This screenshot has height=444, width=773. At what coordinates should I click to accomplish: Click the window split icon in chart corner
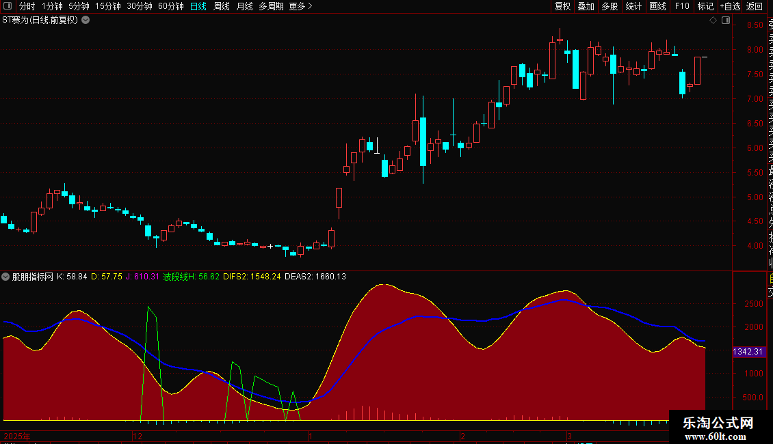726,20
